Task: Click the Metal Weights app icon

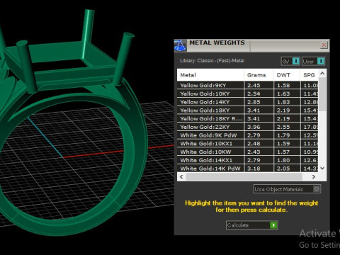Action: click(x=180, y=45)
